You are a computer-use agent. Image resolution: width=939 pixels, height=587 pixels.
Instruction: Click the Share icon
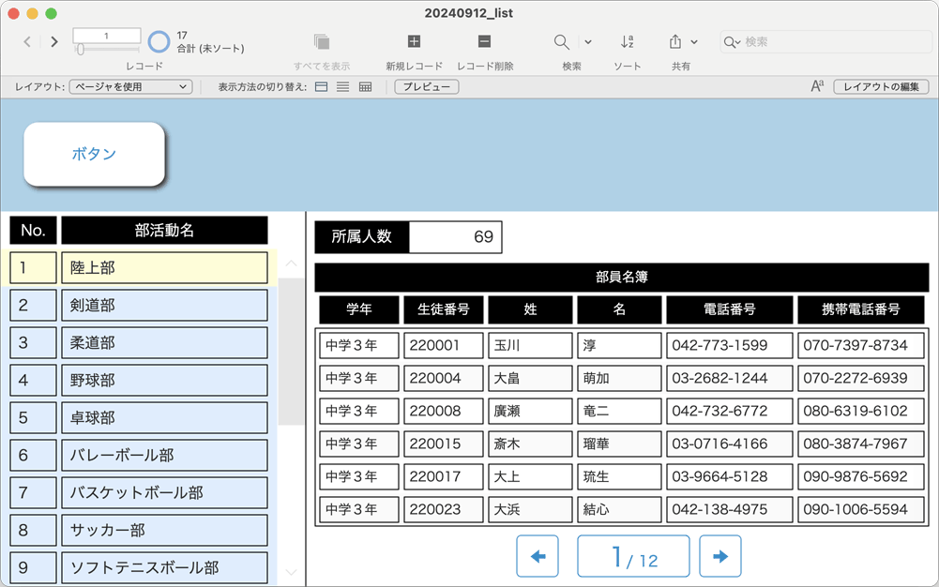[x=674, y=41]
